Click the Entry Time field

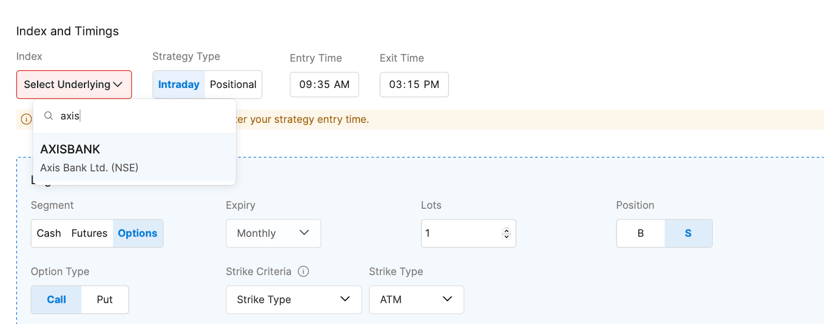(324, 85)
